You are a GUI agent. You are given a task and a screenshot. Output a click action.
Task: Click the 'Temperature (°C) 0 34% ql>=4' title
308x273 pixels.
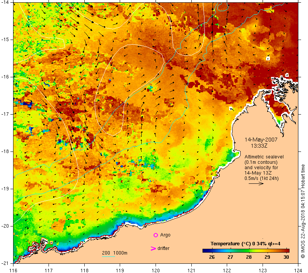[245, 244]
